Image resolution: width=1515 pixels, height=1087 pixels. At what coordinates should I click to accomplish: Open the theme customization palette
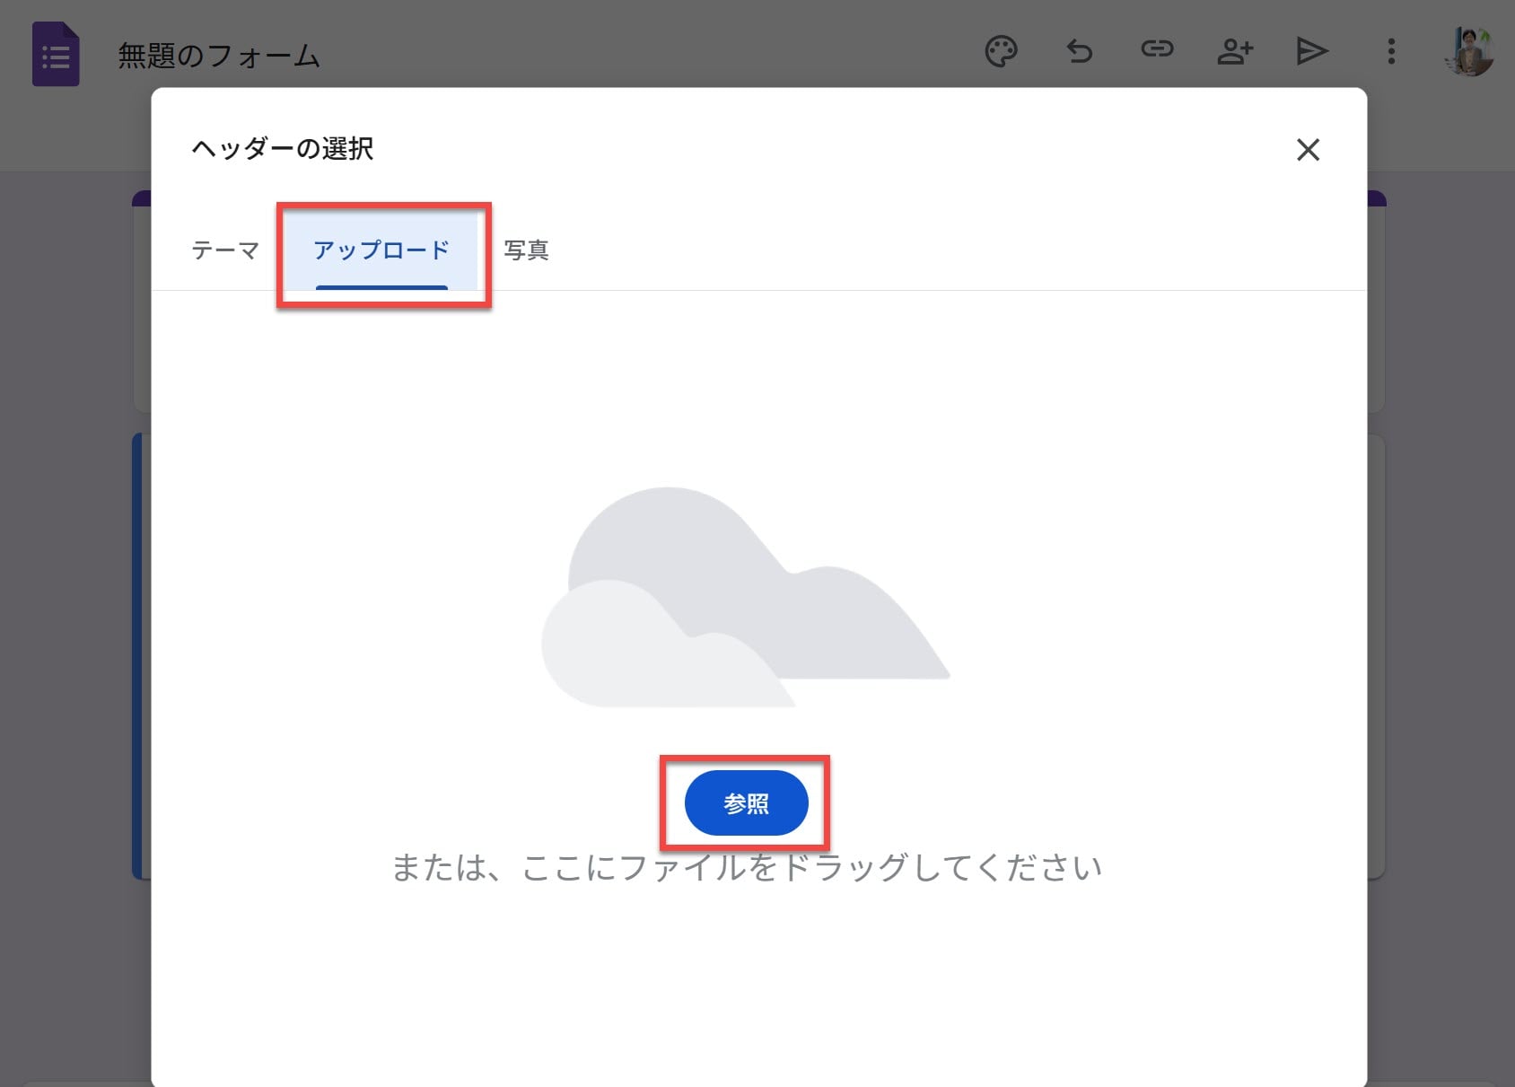[x=1001, y=51]
